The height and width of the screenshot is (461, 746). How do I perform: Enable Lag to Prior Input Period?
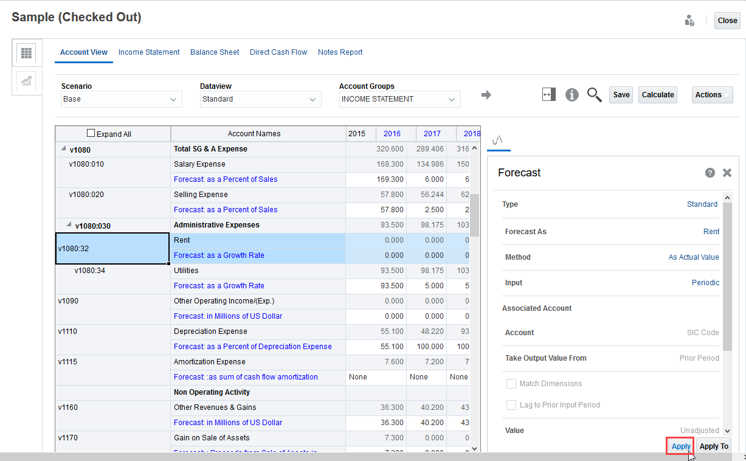click(511, 405)
